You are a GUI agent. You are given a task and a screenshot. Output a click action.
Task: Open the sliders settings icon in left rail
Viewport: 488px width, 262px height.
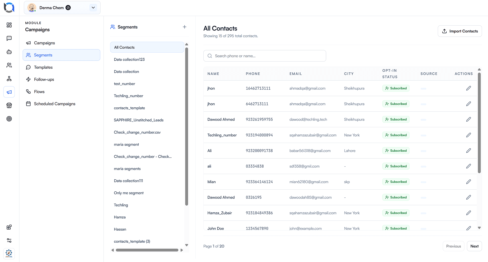[x=9, y=240]
